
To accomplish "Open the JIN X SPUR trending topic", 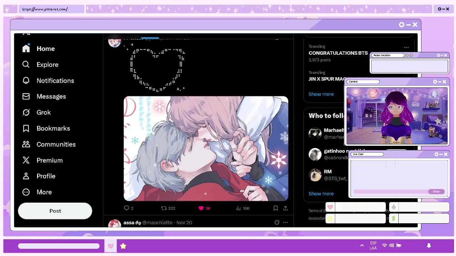I will click(x=327, y=79).
